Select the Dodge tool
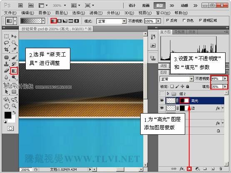The image size is (231, 173). (14, 77)
